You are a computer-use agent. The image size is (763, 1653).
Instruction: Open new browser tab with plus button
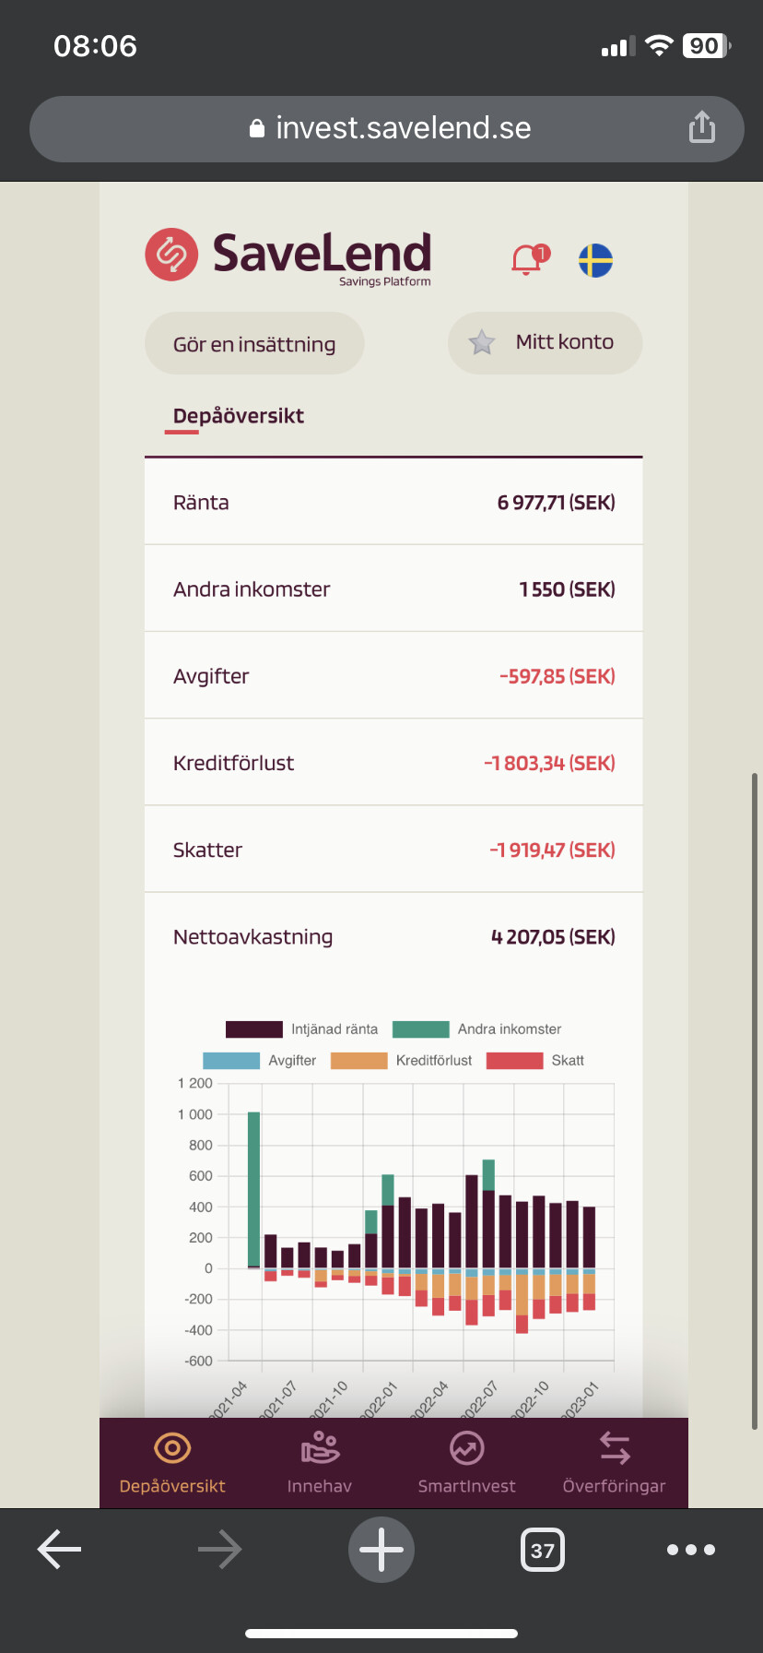tap(381, 1550)
